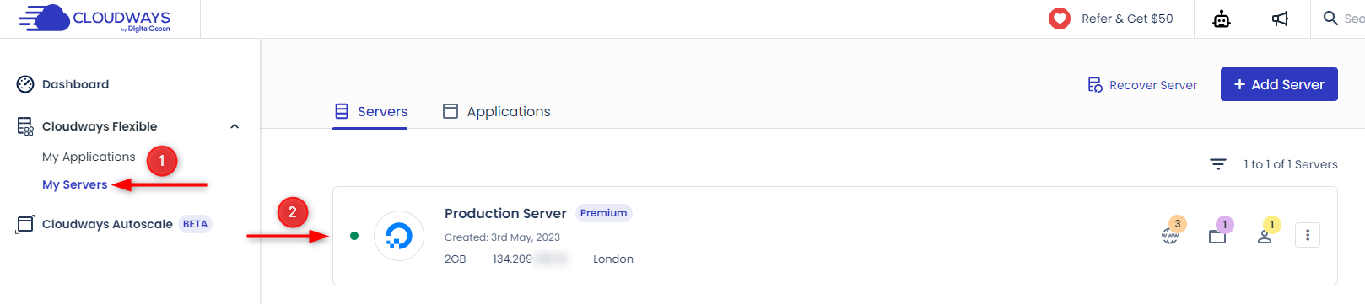The height and width of the screenshot is (304, 1365).
Task: Open the three-dot server options menu
Action: [x=1308, y=235]
